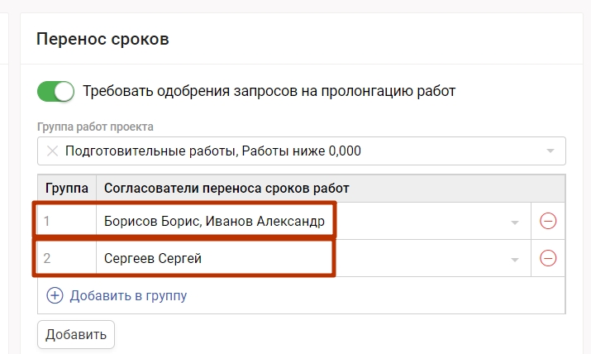Click the 'Подготовительные работы, Работы ниже 0,000' field
591x354 pixels.
pos(213,151)
